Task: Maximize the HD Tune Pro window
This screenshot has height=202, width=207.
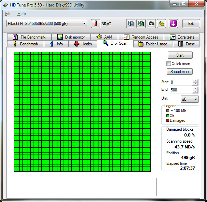Action: (184, 3)
